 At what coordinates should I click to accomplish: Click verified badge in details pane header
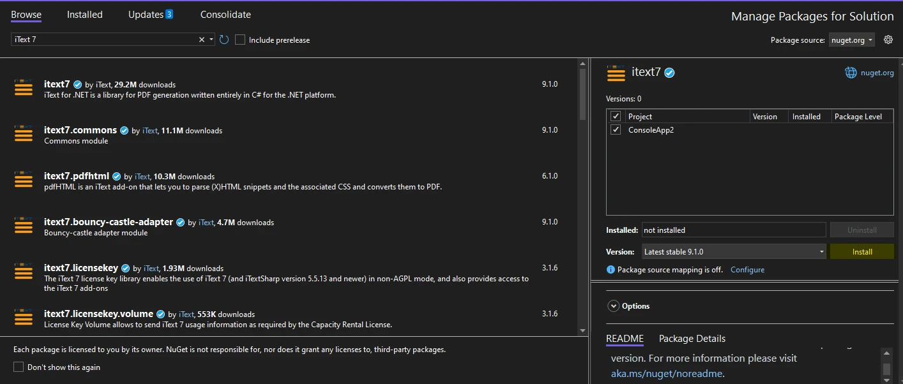click(x=669, y=73)
